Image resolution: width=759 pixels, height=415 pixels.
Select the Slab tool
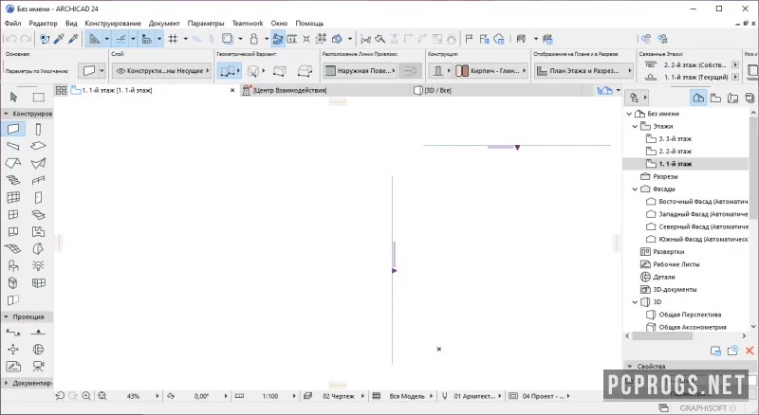pos(38,146)
